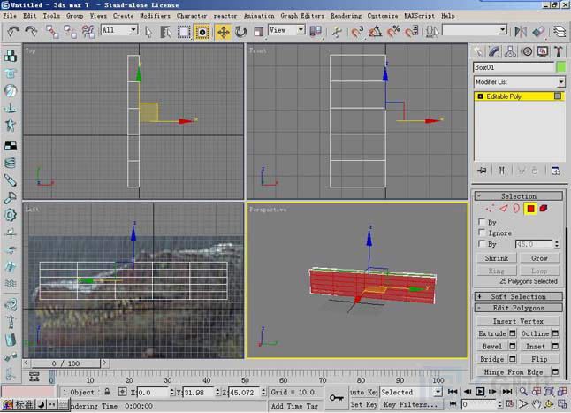Select the Unlink Selection tool
The image size is (571, 413).
point(70,32)
